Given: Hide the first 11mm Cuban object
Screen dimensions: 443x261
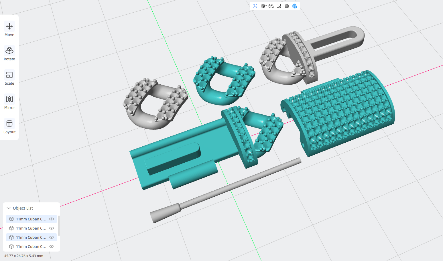Looking at the screenshot, I should [x=52, y=219].
